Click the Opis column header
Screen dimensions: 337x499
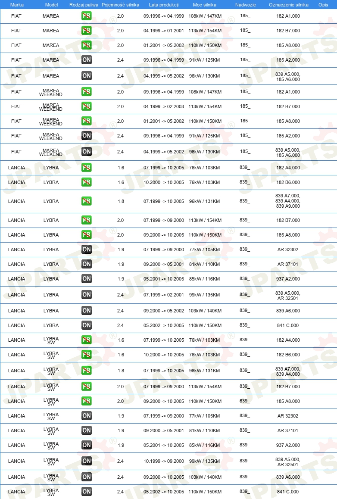coord(323,5)
